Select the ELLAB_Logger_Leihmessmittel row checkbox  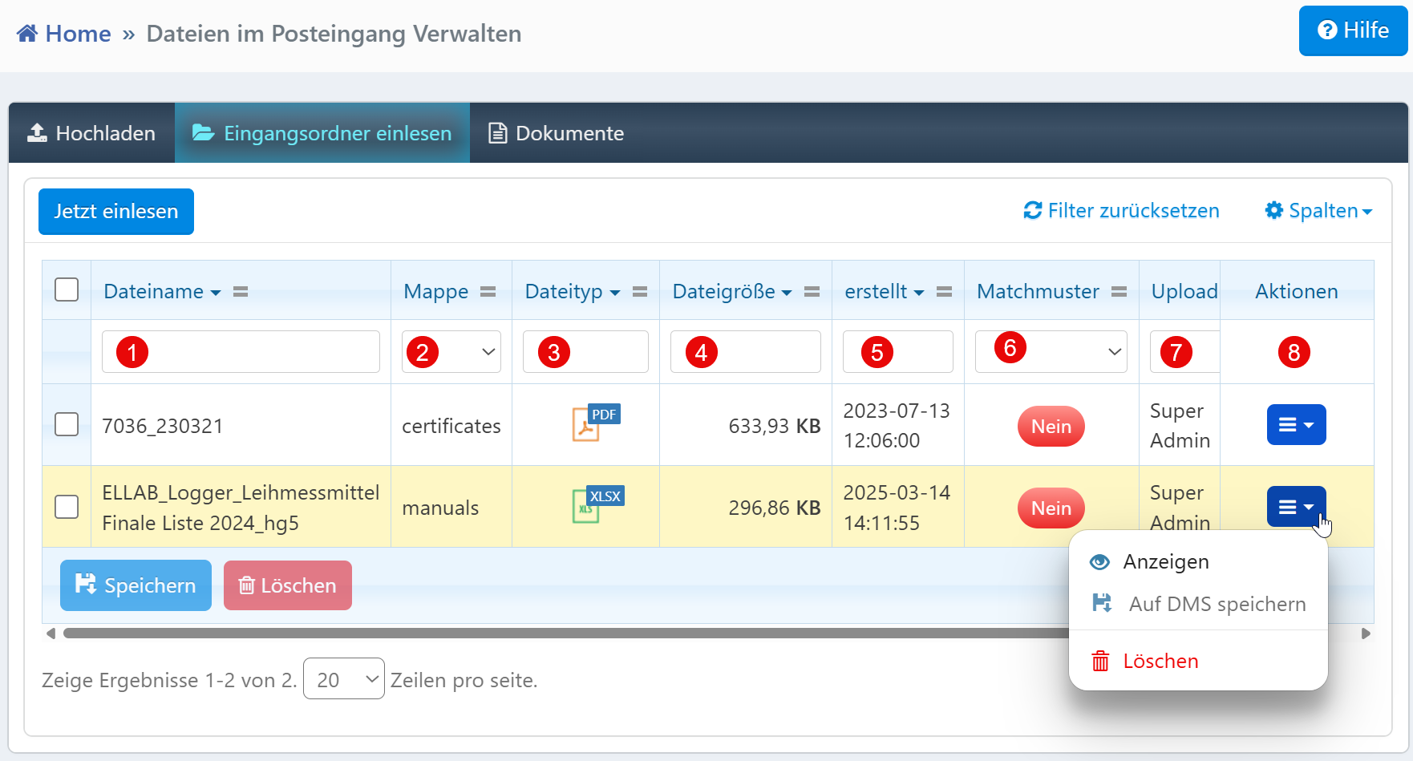[67, 507]
